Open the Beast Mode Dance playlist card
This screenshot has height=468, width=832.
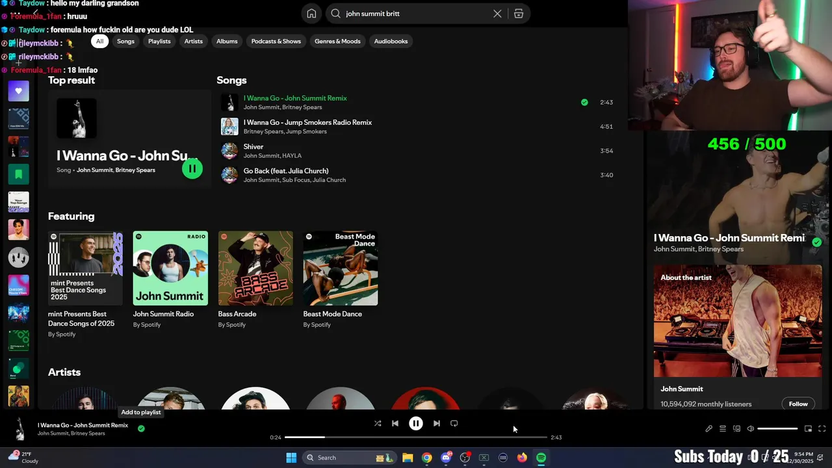pyautogui.click(x=341, y=279)
